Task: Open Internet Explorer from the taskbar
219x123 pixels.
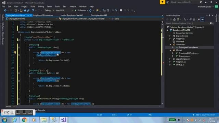Action: pos(14,120)
